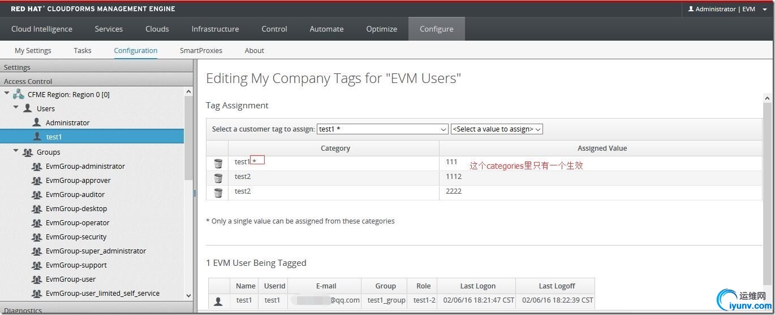Click the Users folder person icon
775x315 pixels.
[x=27, y=108]
